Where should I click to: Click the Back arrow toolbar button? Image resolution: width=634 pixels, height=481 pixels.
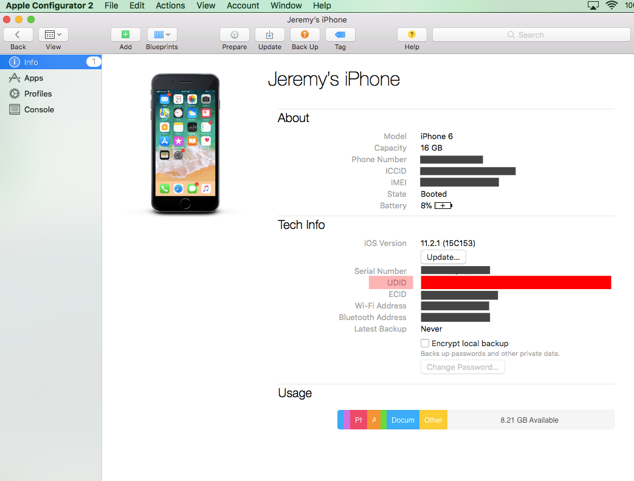click(18, 35)
